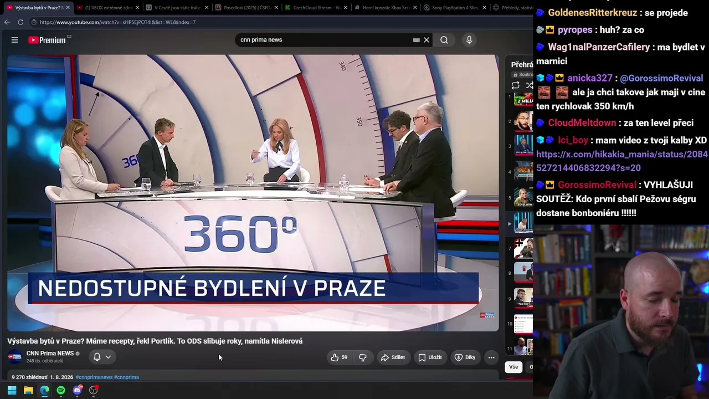Play playlist video number 2 thumbnail

coord(523,121)
